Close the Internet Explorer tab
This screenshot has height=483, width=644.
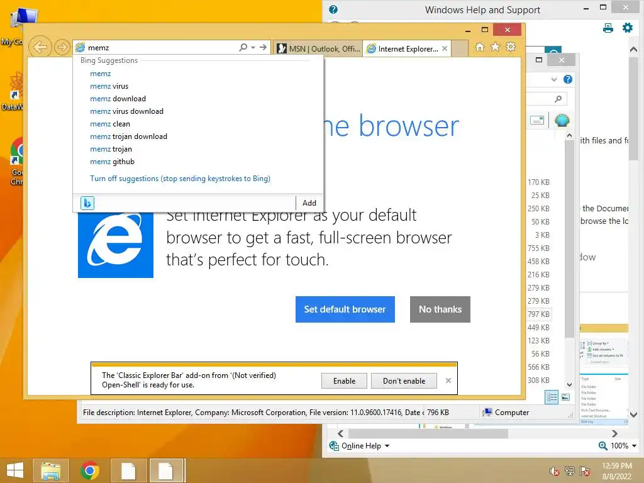445,48
